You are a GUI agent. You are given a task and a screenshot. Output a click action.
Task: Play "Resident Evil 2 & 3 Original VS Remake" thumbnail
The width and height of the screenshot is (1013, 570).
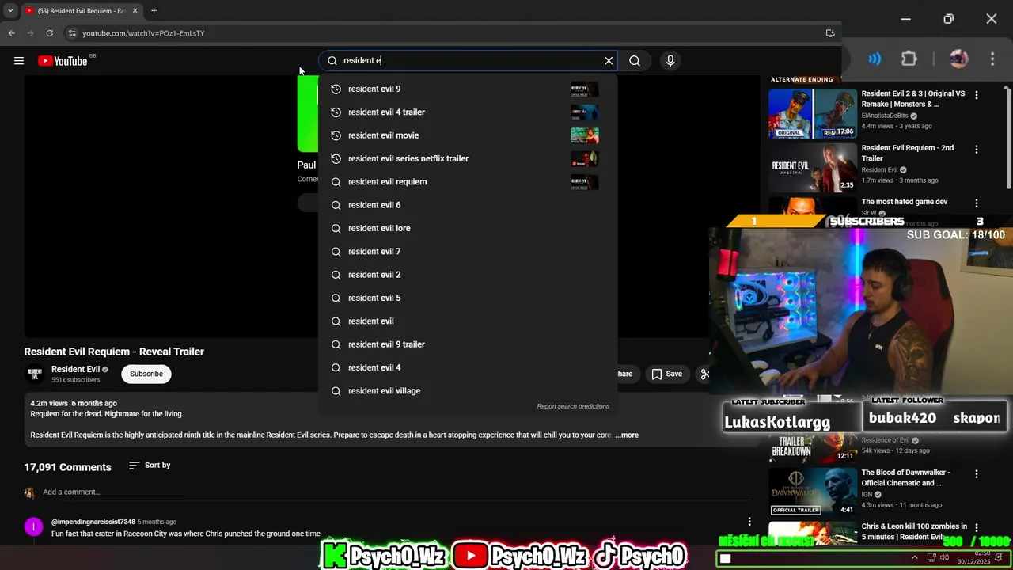pyautogui.click(x=813, y=113)
